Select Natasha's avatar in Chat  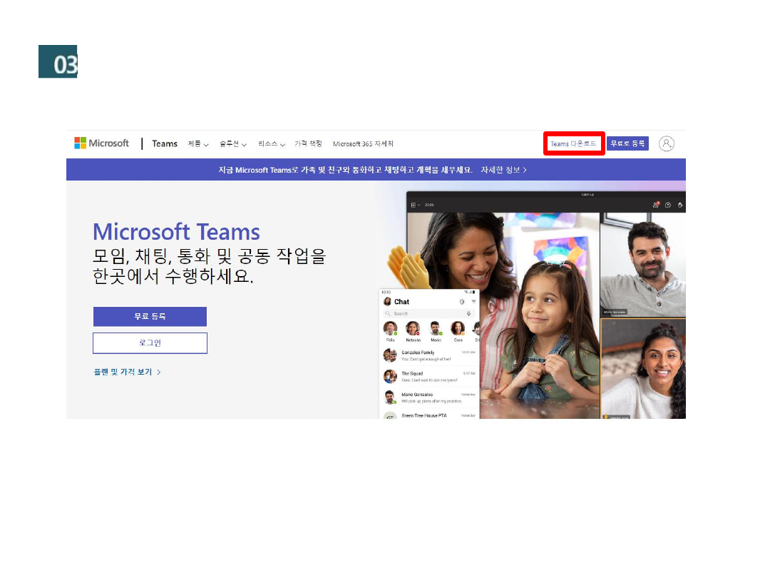pos(413,328)
